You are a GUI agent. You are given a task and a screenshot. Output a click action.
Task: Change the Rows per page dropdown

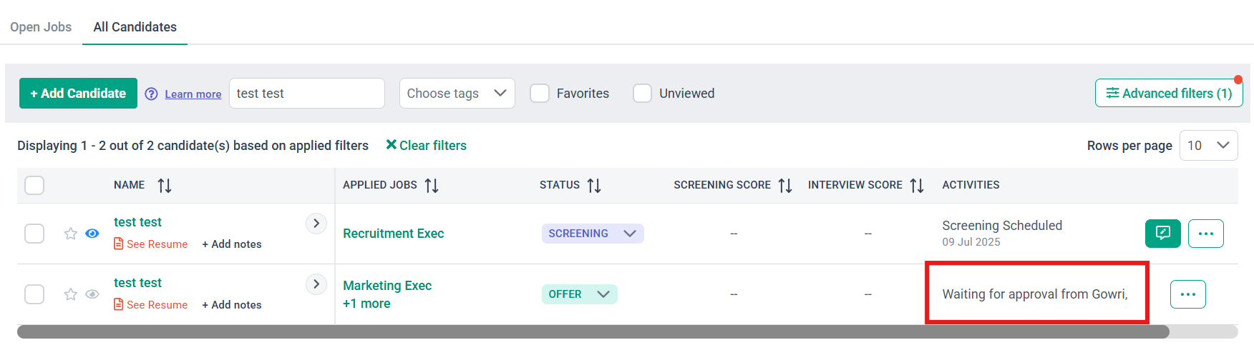[1208, 146]
